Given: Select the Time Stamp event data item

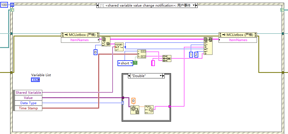Looking at the screenshot, I should tap(28, 108).
